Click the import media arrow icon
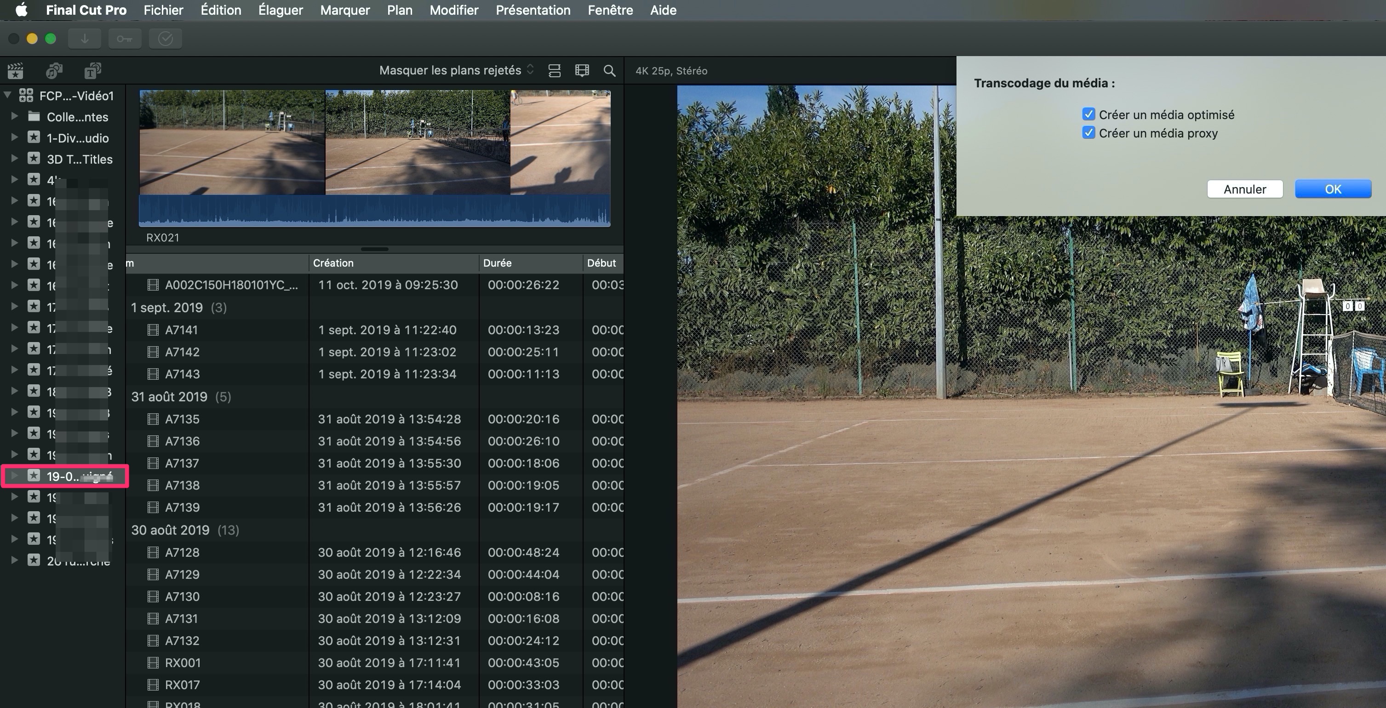This screenshot has height=708, width=1386. [x=85, y=39]
